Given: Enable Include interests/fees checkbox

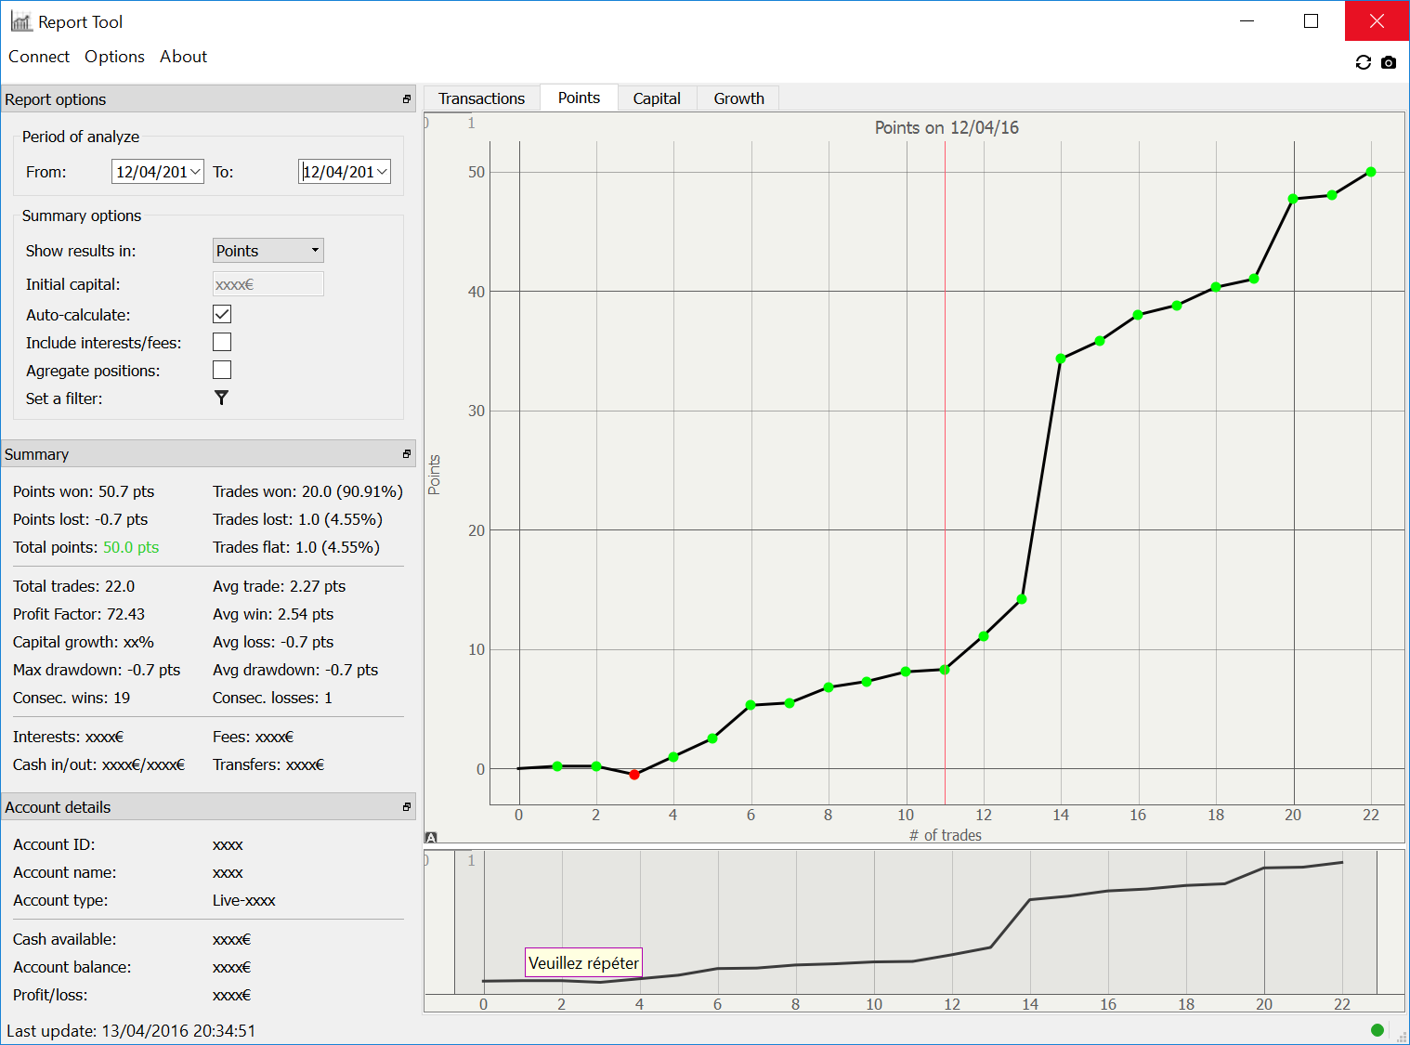Looking at the screenshot, I should [222, 343].
